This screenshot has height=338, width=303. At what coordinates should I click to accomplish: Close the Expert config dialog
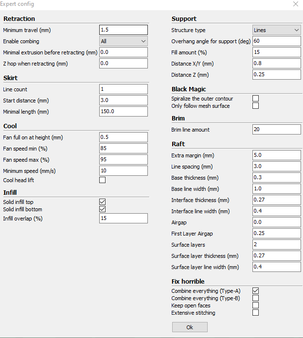295,4
